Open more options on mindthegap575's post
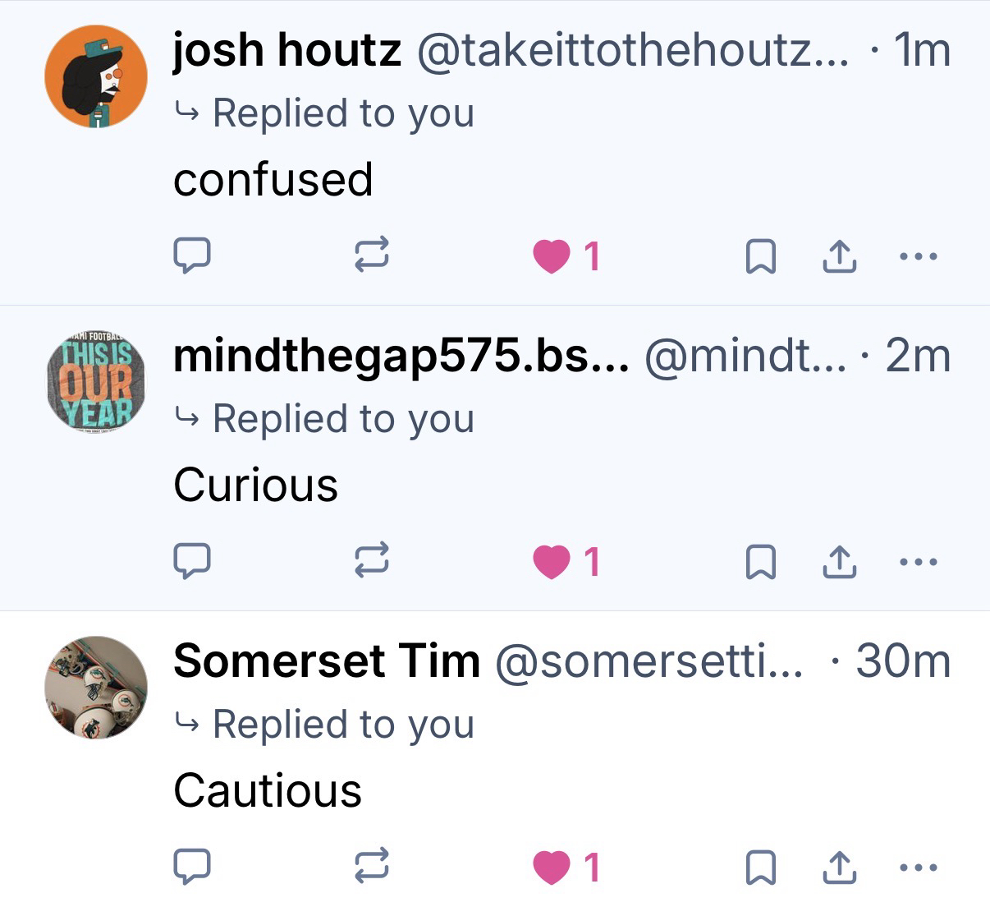 click(x=917, y=563)
